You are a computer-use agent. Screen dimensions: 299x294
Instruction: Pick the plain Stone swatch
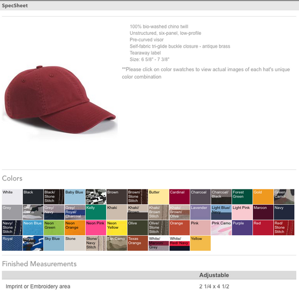pos(75,243)
